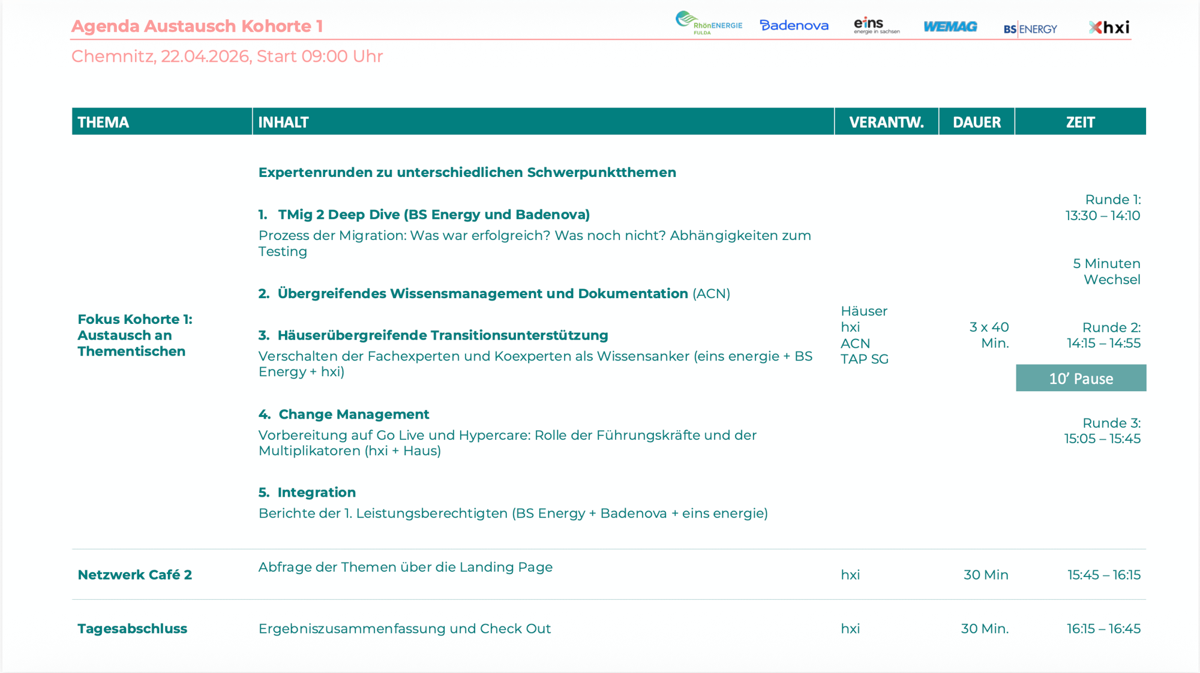This screenshot has height=673, width=1200.
Task: Click the time '16:15 – 16:45'
Action: [1103, 629]
